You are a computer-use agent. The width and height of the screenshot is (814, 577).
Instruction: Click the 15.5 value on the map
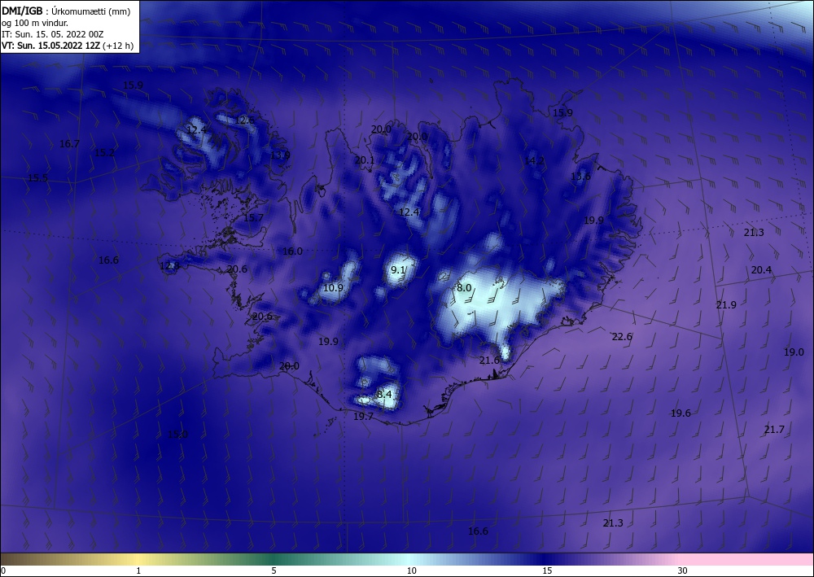click(x=38, y=177)
